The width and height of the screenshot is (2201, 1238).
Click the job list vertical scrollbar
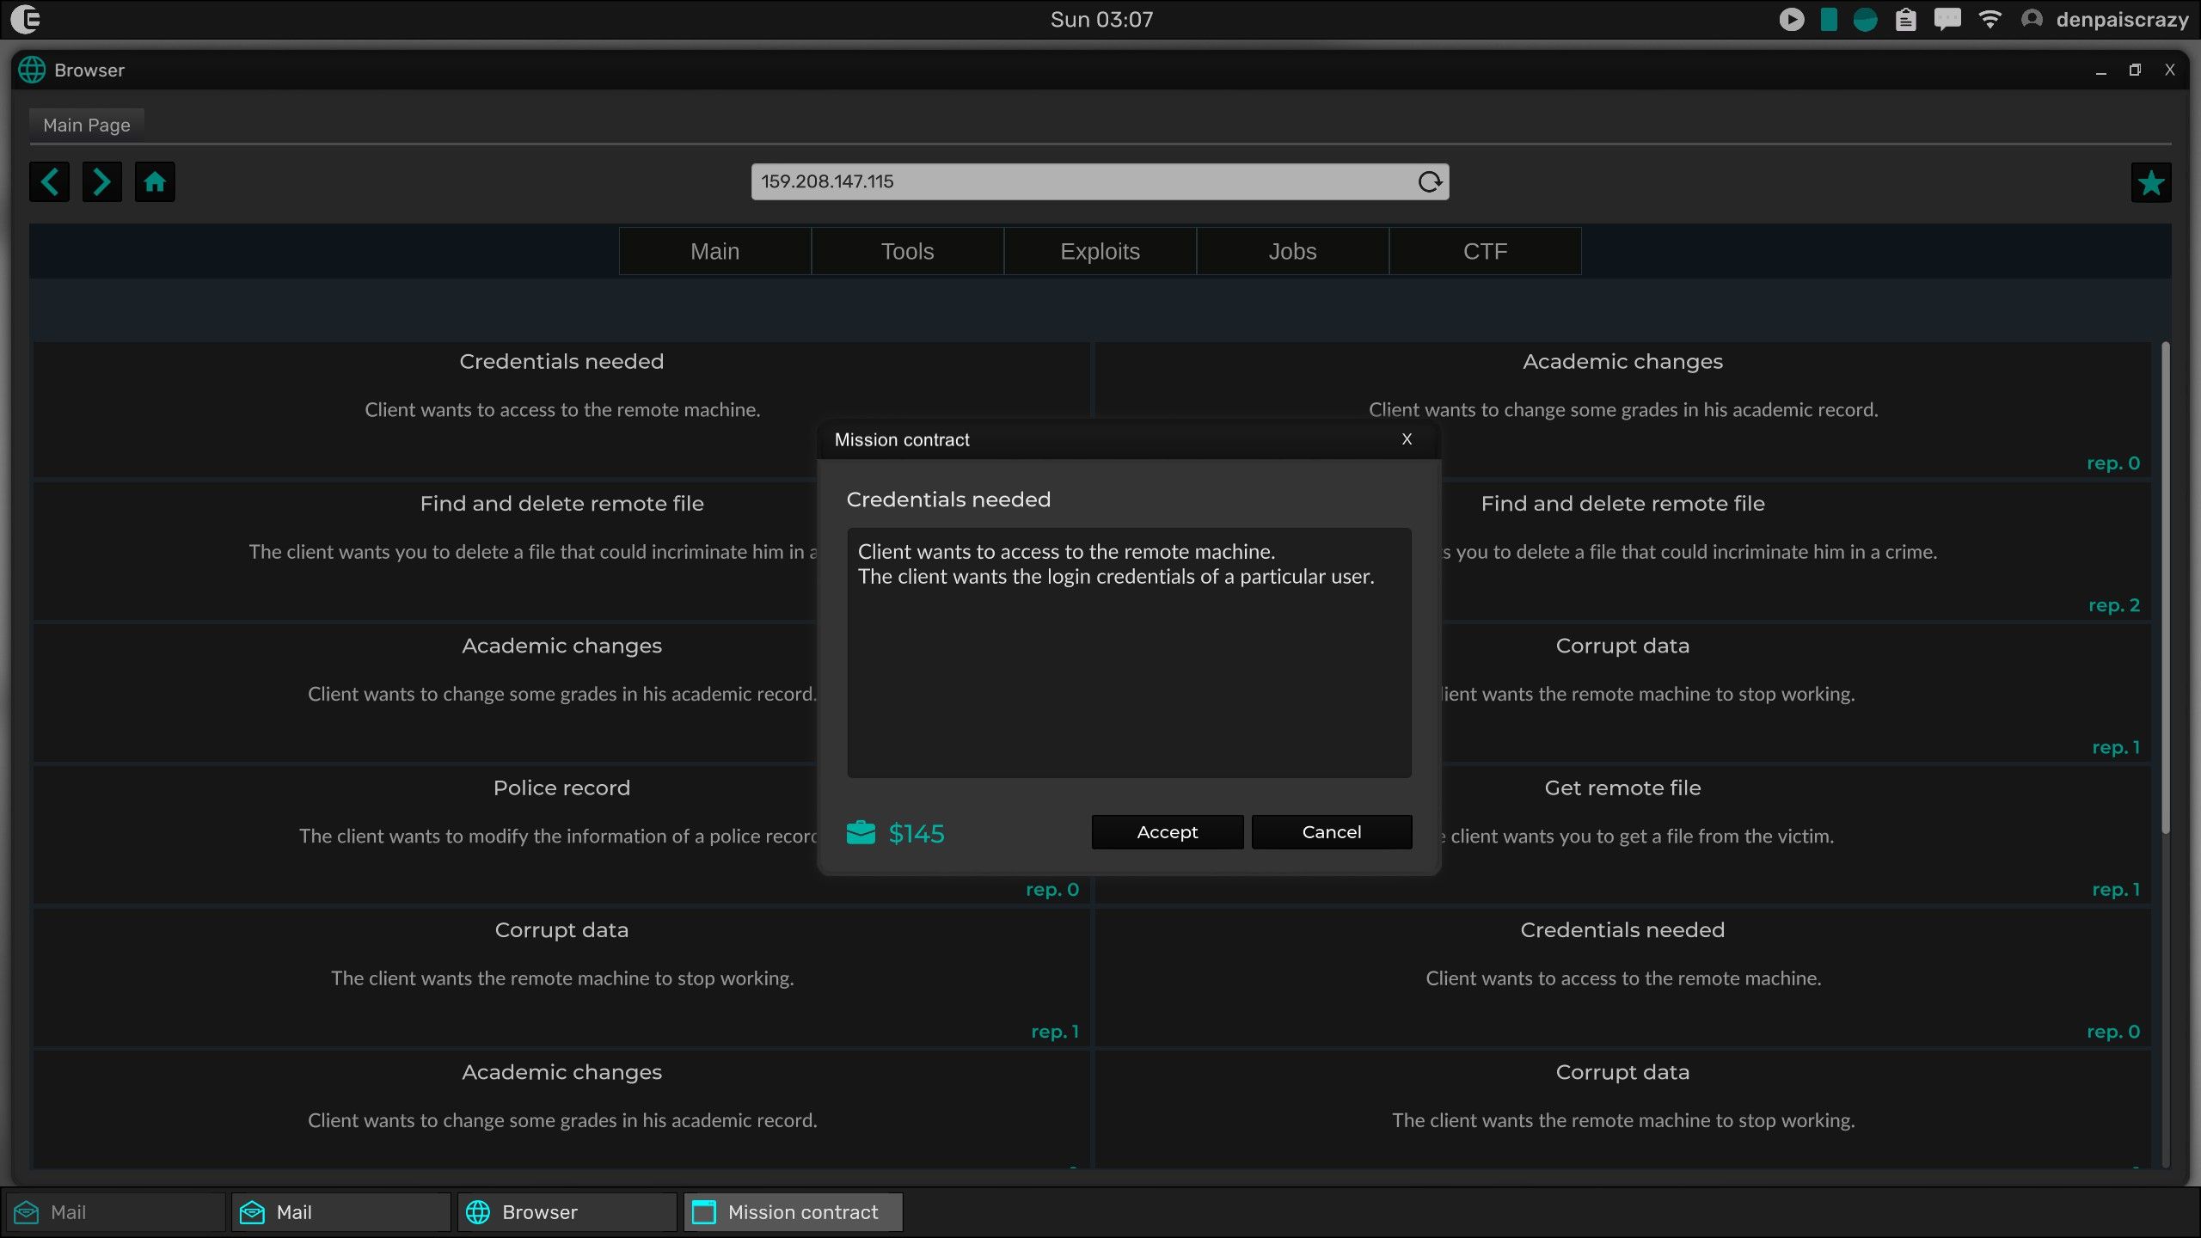[2165, 589]
